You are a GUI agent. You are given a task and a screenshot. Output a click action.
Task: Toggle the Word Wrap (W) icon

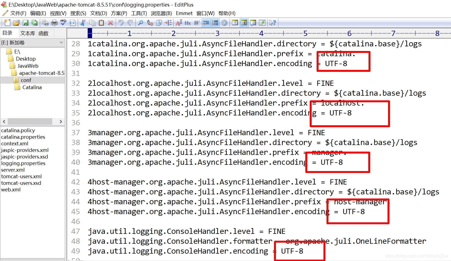[x=197, y=23]
